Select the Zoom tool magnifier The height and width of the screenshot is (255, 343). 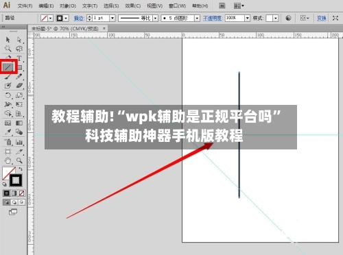coord(19,160)
